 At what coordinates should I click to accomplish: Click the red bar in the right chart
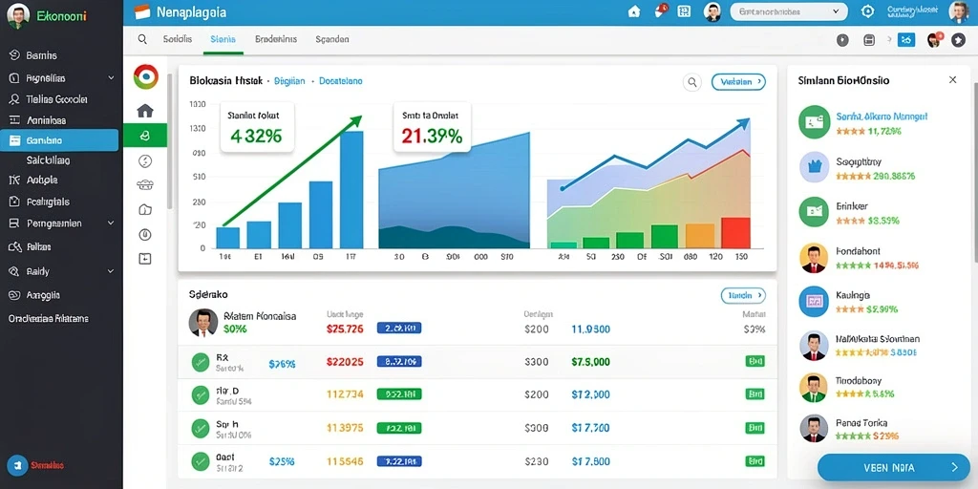coord(735,233)
